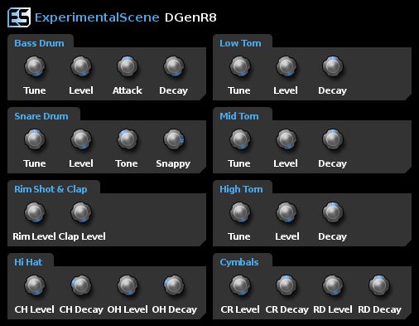Click the Cymbals section header
Screen dimensions: 419x326
pos(239,262)
